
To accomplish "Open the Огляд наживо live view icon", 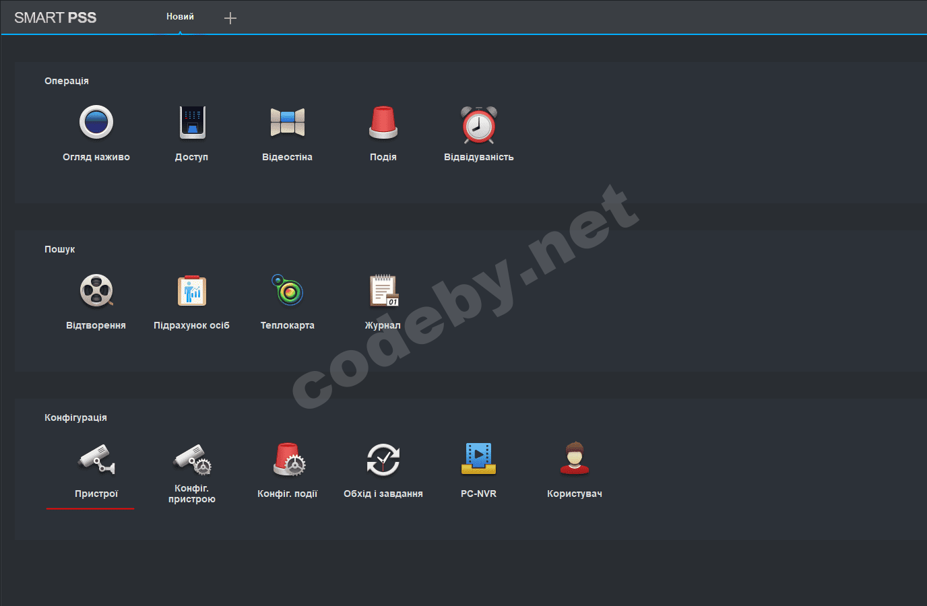I will tap(96, 122).
